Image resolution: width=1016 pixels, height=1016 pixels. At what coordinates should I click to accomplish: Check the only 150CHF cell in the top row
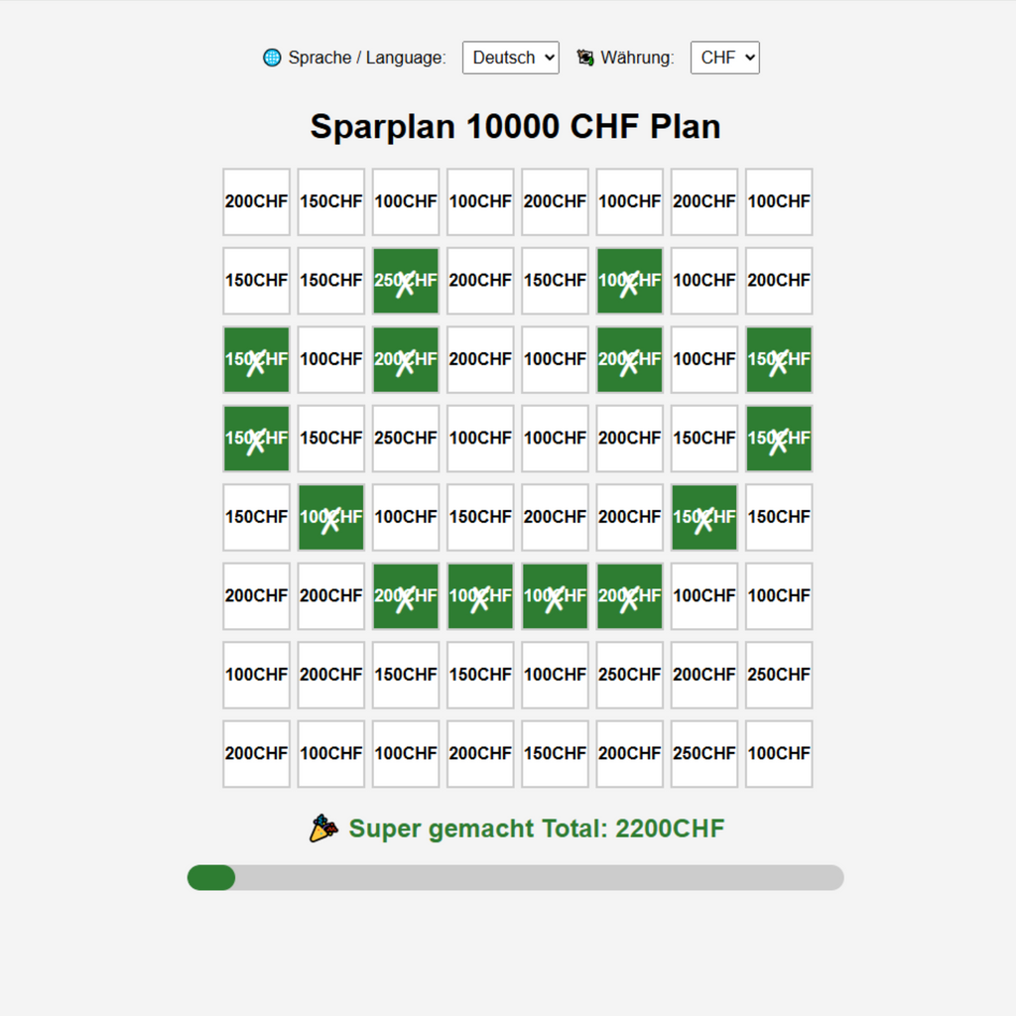tap(331, 201)
